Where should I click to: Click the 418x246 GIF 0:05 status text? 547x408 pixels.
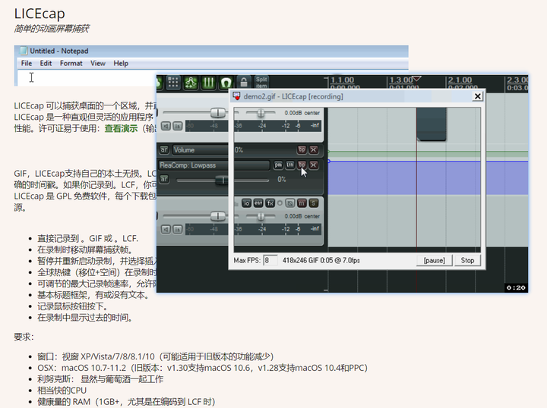[x=321, y=260]
